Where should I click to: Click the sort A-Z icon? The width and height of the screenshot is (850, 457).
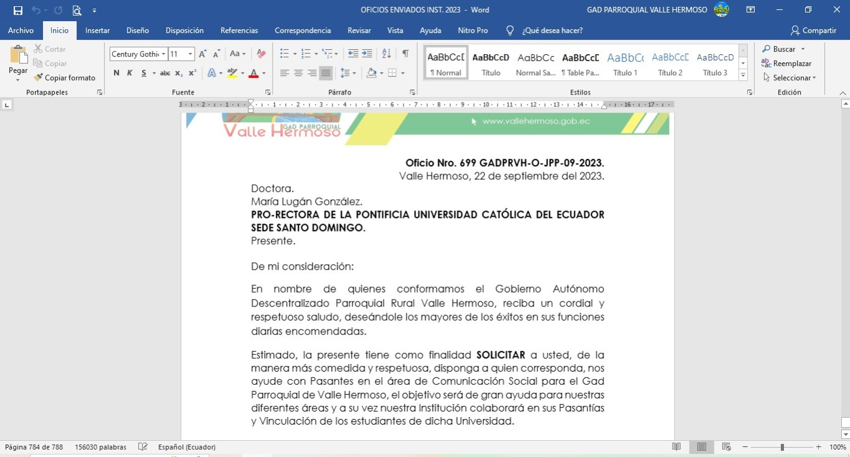click(386, 54)
